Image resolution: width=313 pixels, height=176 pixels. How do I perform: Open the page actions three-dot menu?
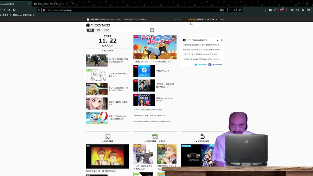pos(231,10)
